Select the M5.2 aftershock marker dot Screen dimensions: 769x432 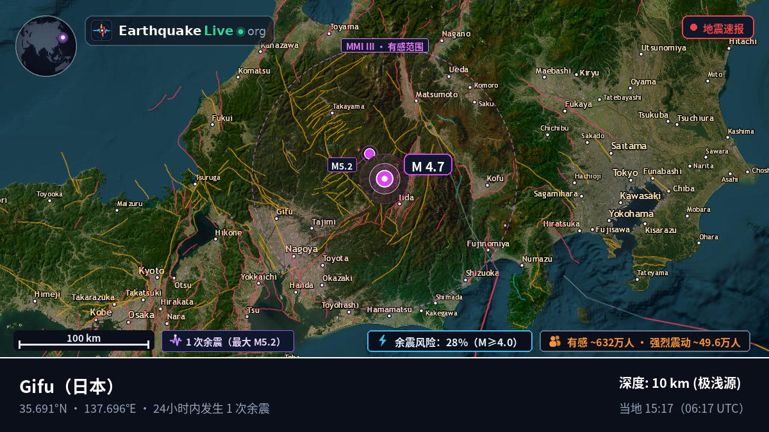point(370,154)
